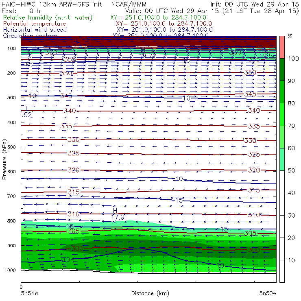
Task: Click the '%' unit label above colorbar
Action: coord(290,36)
